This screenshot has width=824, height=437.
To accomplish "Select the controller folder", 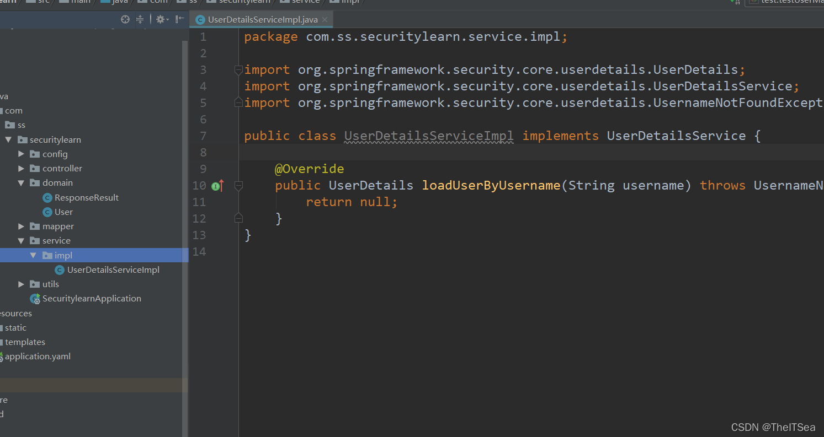I will point(62,169).
